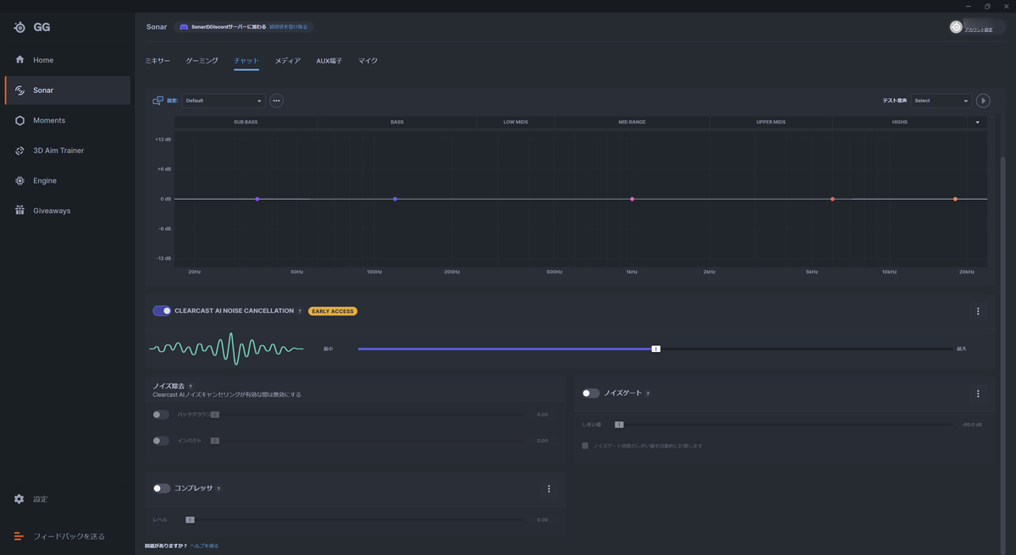1016x555 pixels.
Task: Open Home from the sidebar
Action: pyautogui.click(x=67, y=60)
